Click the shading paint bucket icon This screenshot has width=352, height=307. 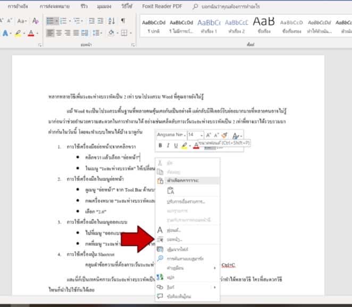(111, 33)
